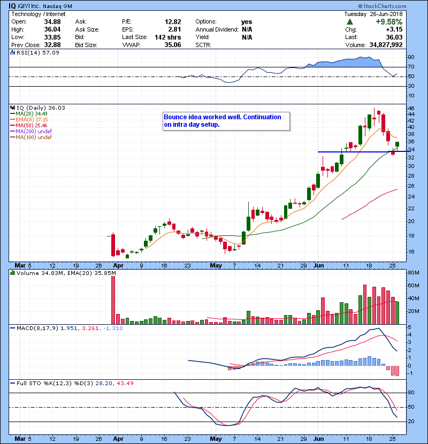This screenshot has width=428, height=444.
Task: Click the candlestick icon beside IQ (Daily)
Action: click(x=13, y=108)
